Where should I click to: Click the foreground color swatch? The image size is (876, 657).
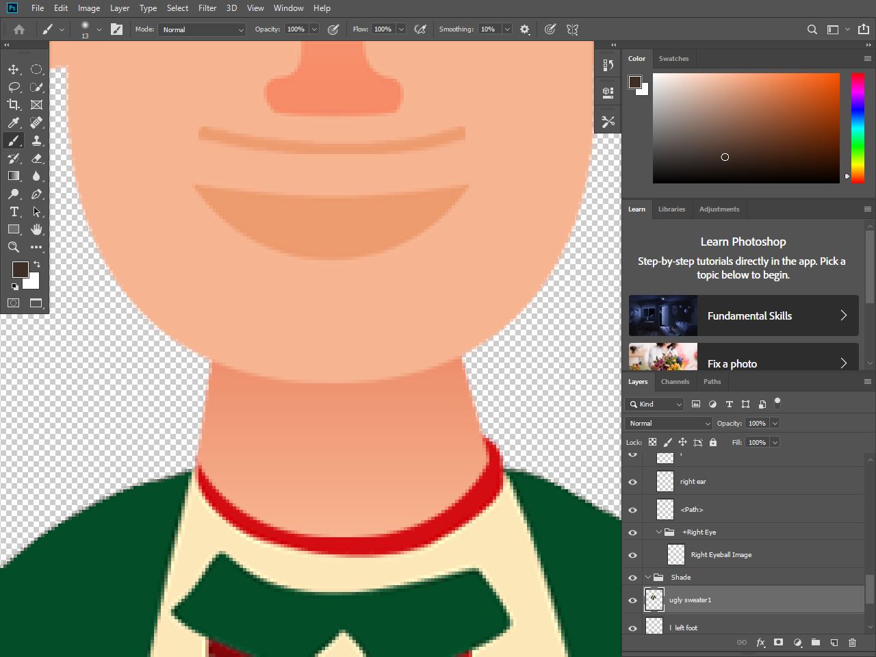tap(20, 269)
